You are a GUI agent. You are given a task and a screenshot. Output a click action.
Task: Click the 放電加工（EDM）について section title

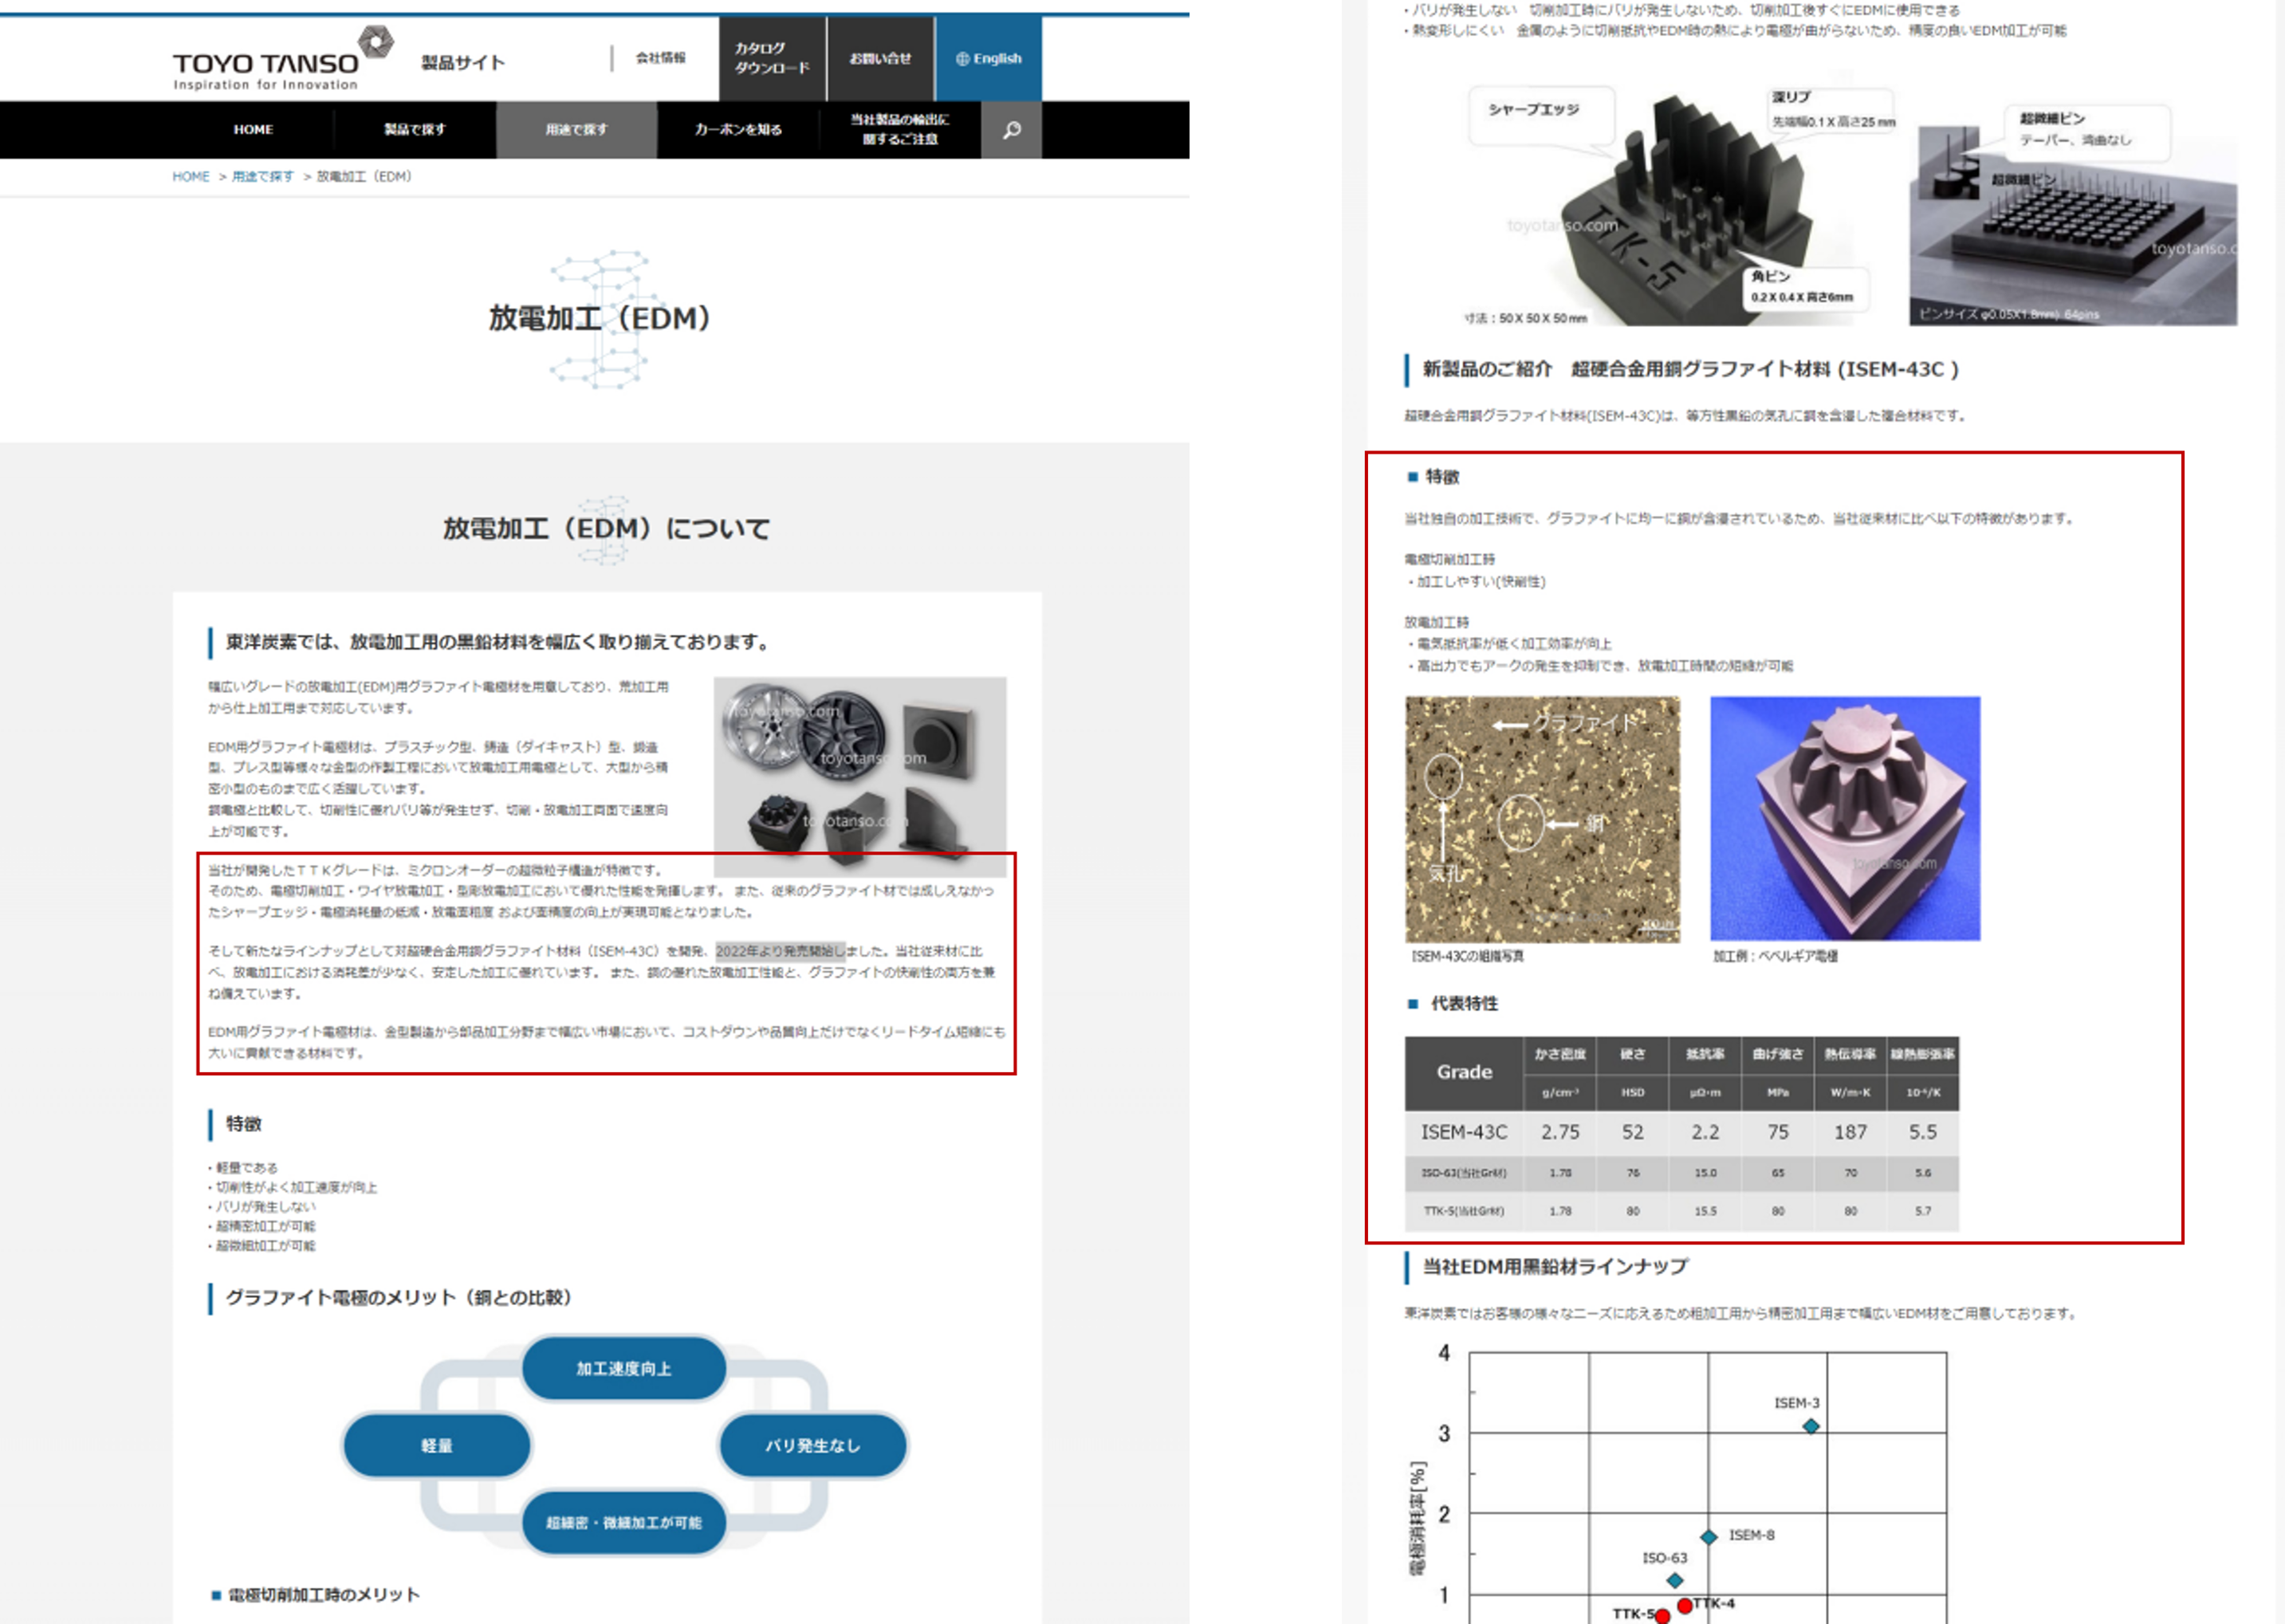click(606, 528)
